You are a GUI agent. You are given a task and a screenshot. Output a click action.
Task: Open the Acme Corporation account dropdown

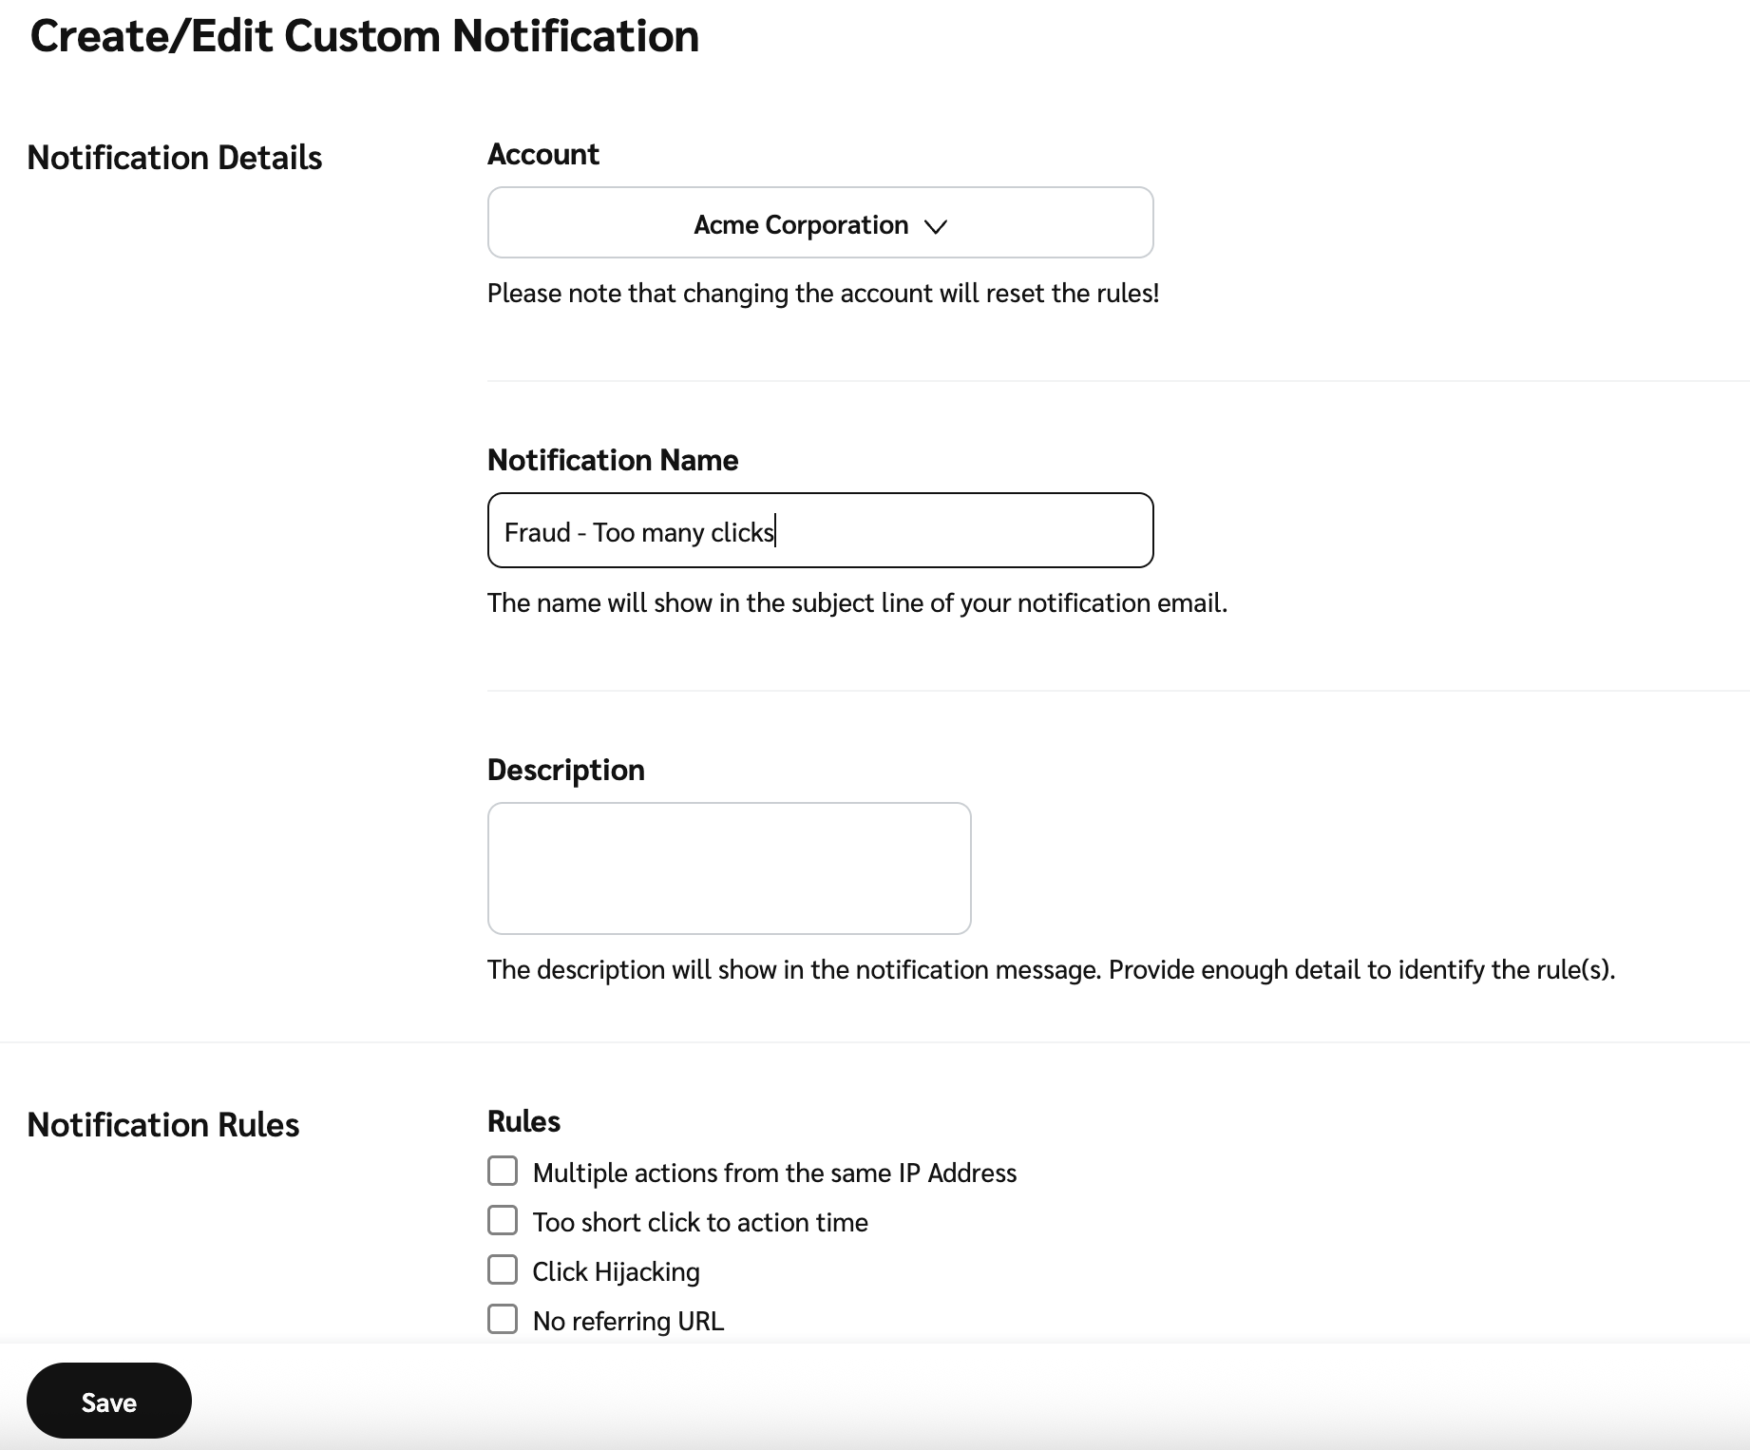819,222
